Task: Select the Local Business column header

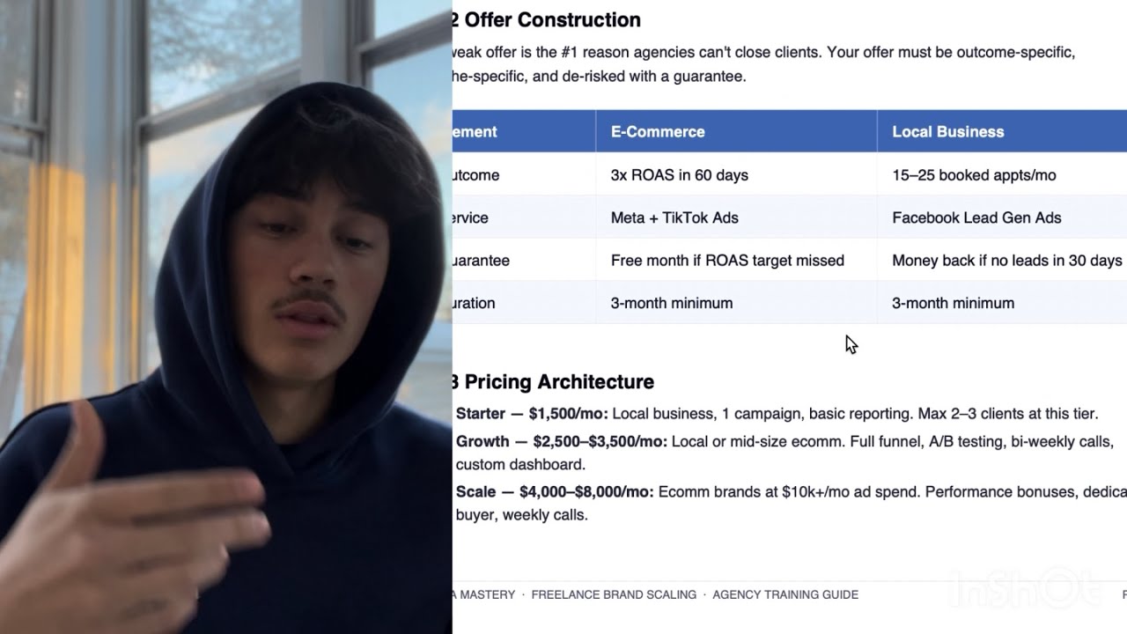Action: point(947,132)
